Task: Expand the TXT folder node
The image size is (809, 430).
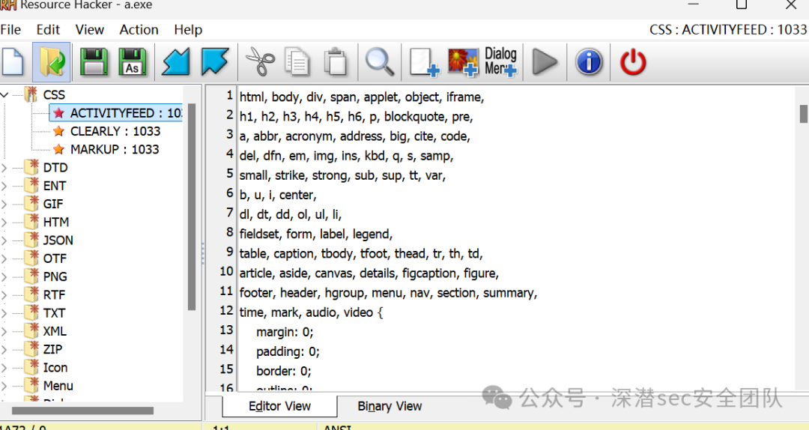Action: click(4, 313)
